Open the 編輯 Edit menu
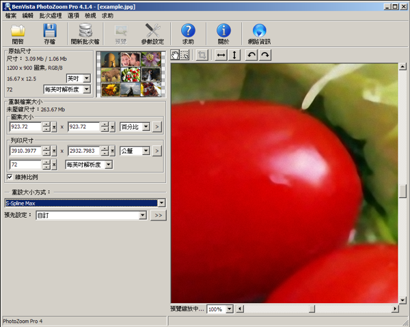Screen dimensions: 410x327 tap(28, 16)
